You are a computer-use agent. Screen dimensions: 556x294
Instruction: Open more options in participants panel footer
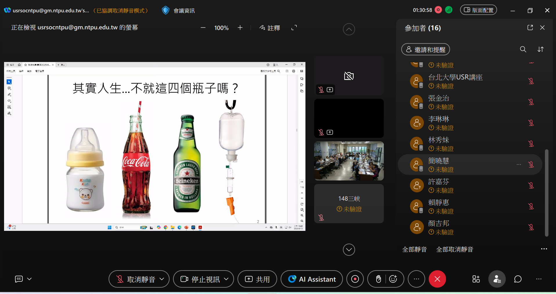(x=544, y=249)
